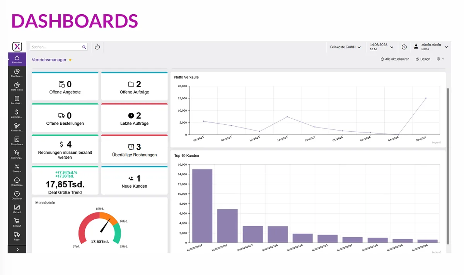Click the Monatsziele widget title

(45, 203)
